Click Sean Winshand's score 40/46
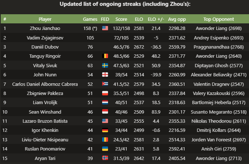 121,112
